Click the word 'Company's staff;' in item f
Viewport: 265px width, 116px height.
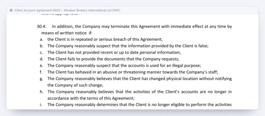pos(202,72)
